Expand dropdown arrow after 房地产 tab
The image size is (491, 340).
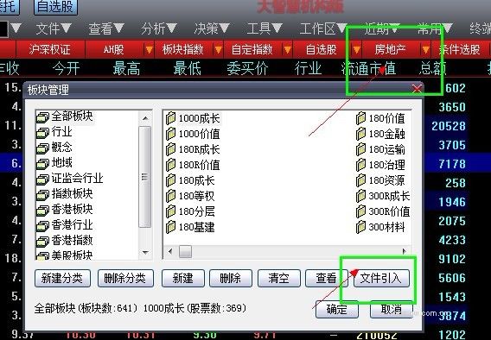coord(426,49)
